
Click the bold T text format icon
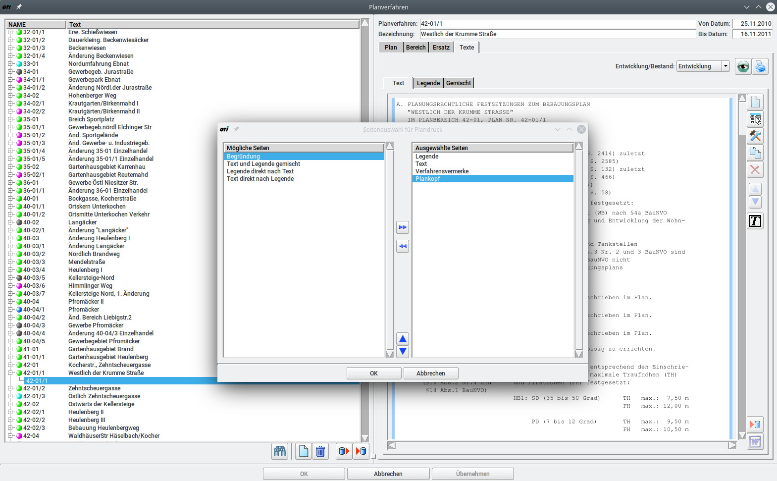(x=755, y=221)
